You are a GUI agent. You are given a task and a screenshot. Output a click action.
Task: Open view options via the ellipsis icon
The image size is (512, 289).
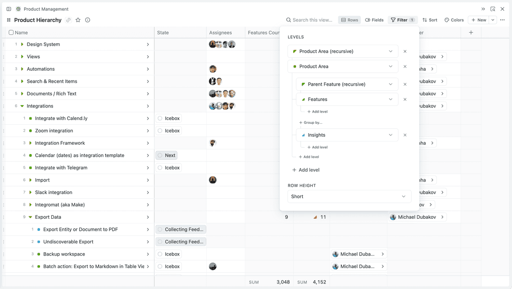502,20
